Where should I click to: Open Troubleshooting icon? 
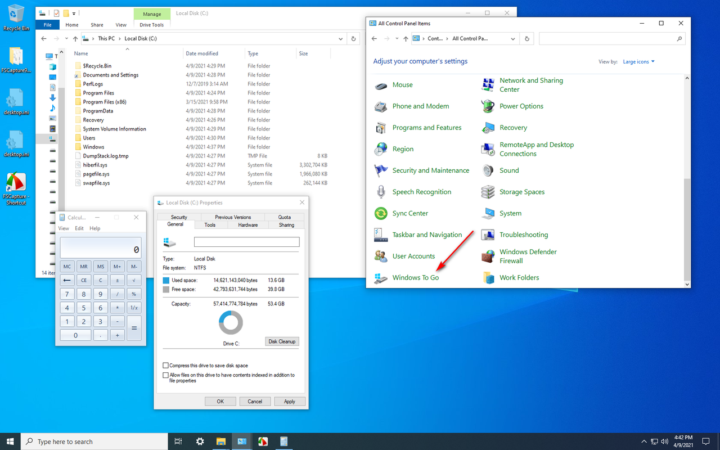pyautogui.click(x=488, y=235)
